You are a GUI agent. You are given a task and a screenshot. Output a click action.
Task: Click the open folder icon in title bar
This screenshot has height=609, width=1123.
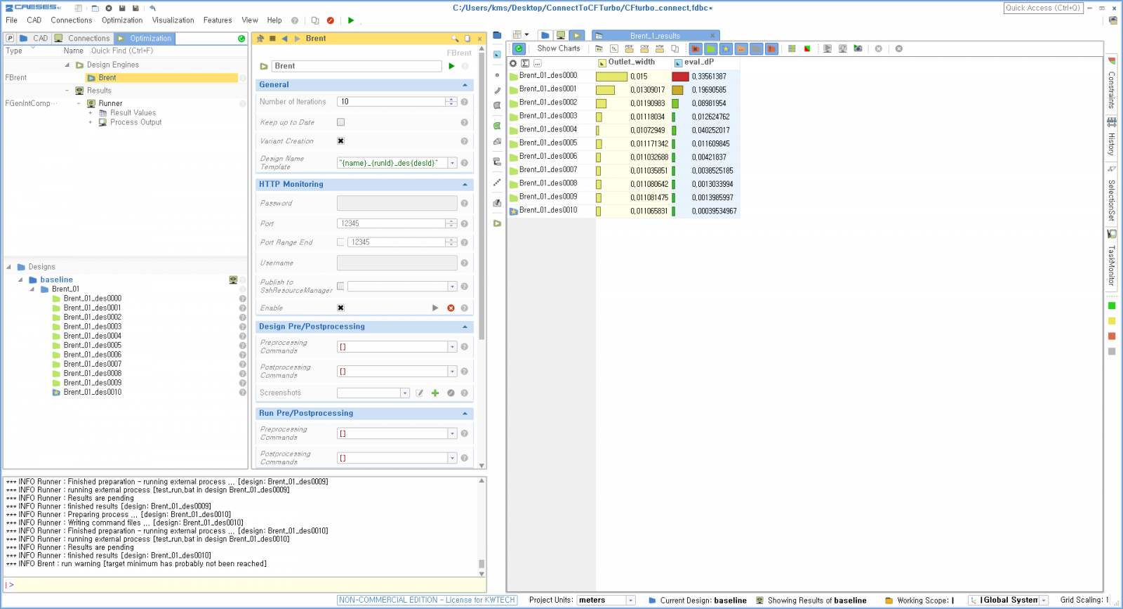pos(95,8)
